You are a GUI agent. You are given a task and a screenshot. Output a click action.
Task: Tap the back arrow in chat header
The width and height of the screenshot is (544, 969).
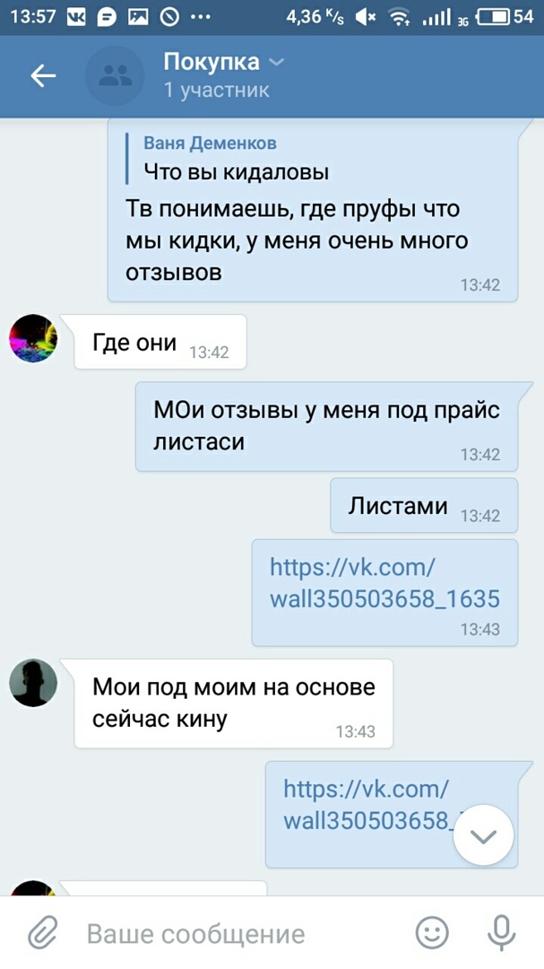[x=43, y=76]
